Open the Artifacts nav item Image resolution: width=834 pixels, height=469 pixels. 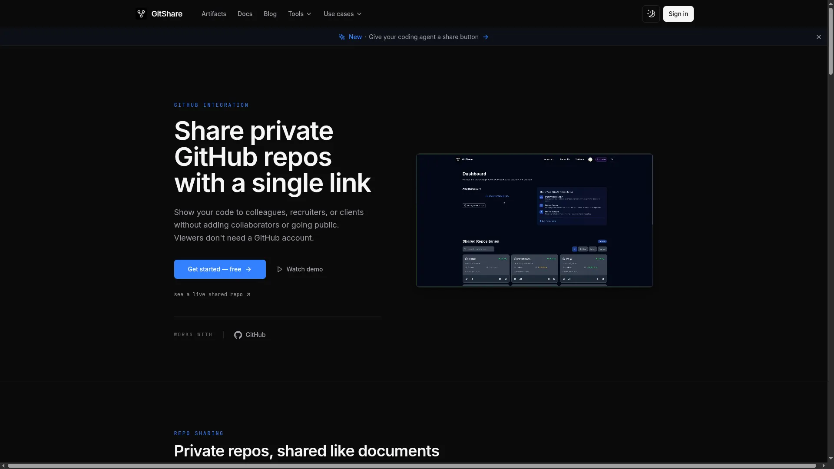[214, 14]
